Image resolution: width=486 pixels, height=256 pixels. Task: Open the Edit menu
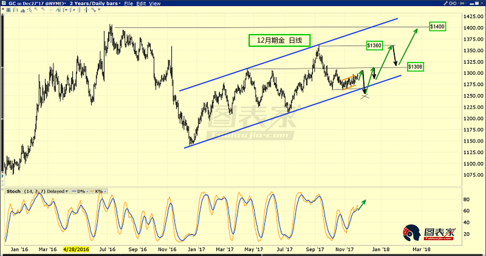141,3
